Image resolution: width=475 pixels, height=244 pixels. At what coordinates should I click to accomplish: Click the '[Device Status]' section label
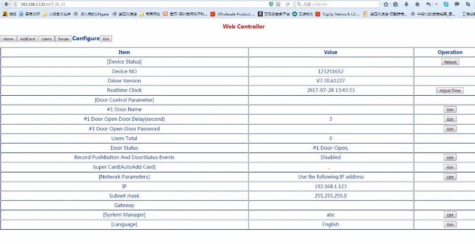coord(124,62)
